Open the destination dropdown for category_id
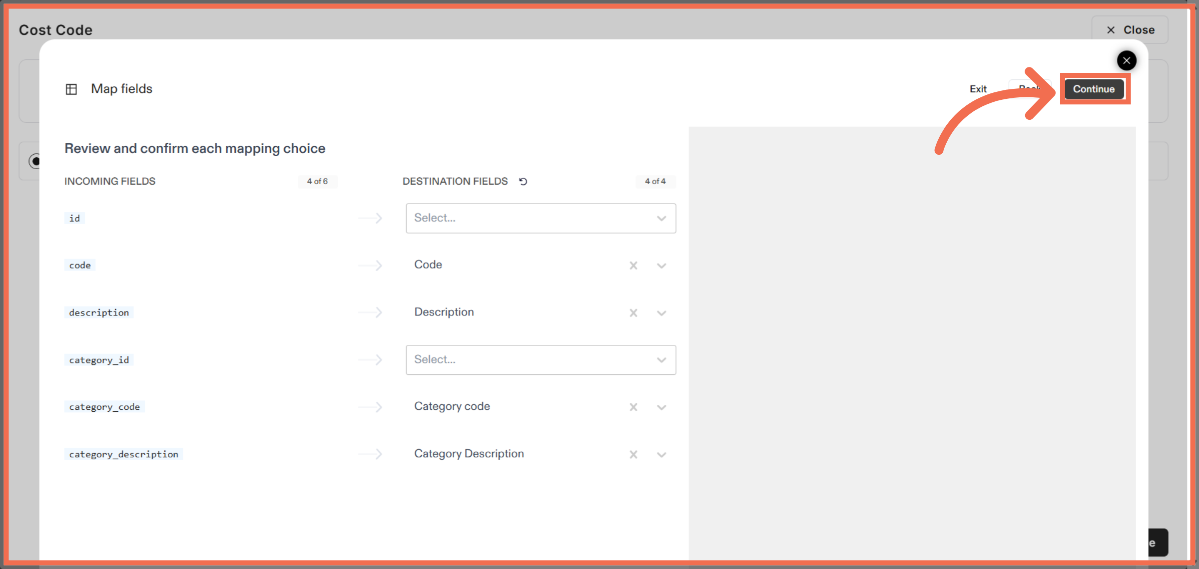Screen dimensions: 1199x569 click(541, 359)
